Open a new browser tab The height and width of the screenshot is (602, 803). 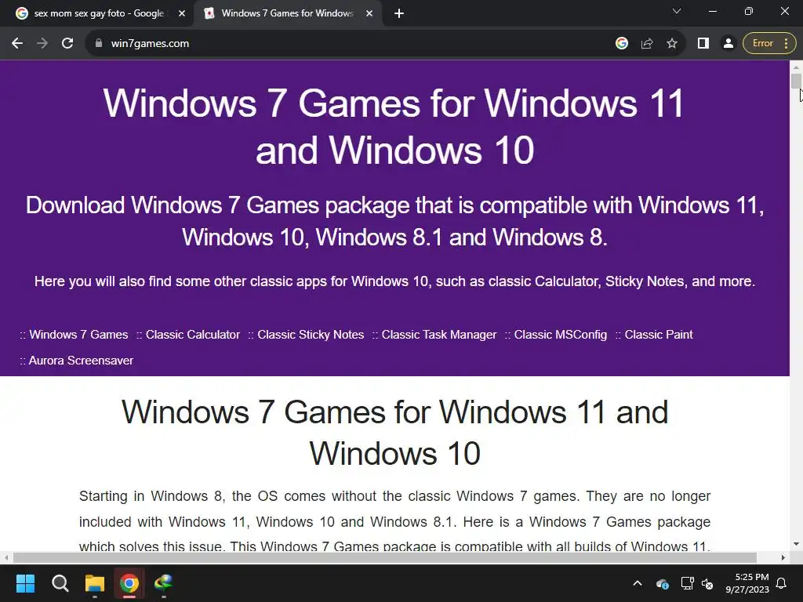pos(399,13)
